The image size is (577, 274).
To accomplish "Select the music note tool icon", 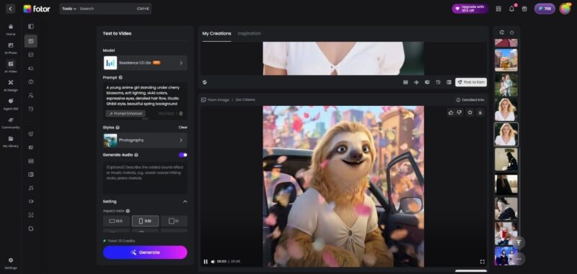I will click(x=31, y=188).
